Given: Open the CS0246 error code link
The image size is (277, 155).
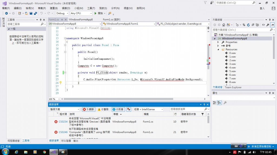Looking at the screenshot, I should coord(63,132).
